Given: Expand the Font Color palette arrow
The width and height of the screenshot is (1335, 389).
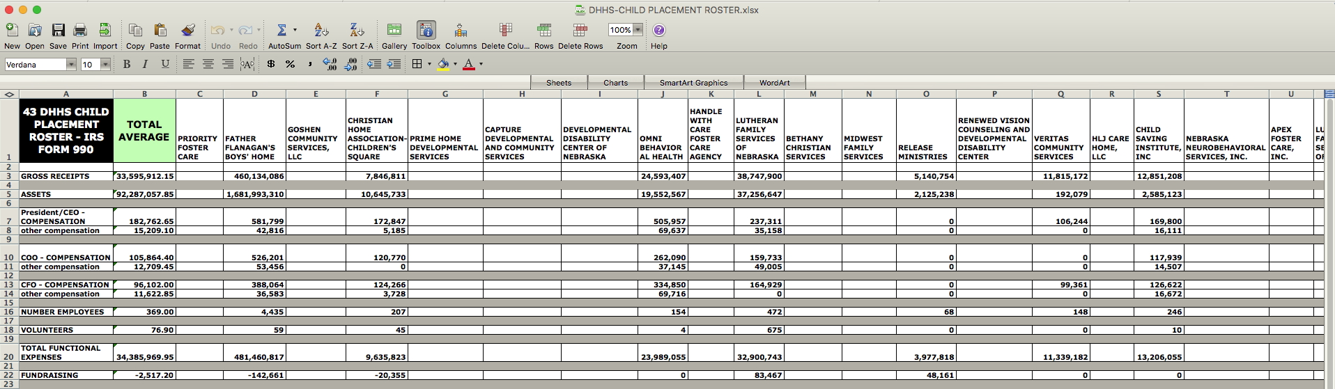Looking at the screenshot, I should (x=481, y=64).
